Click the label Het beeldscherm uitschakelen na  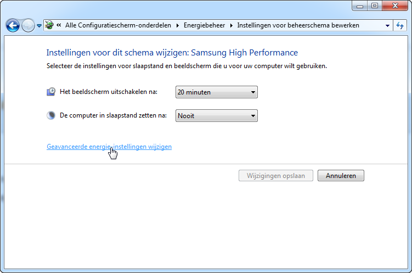[x=109, y=92]
